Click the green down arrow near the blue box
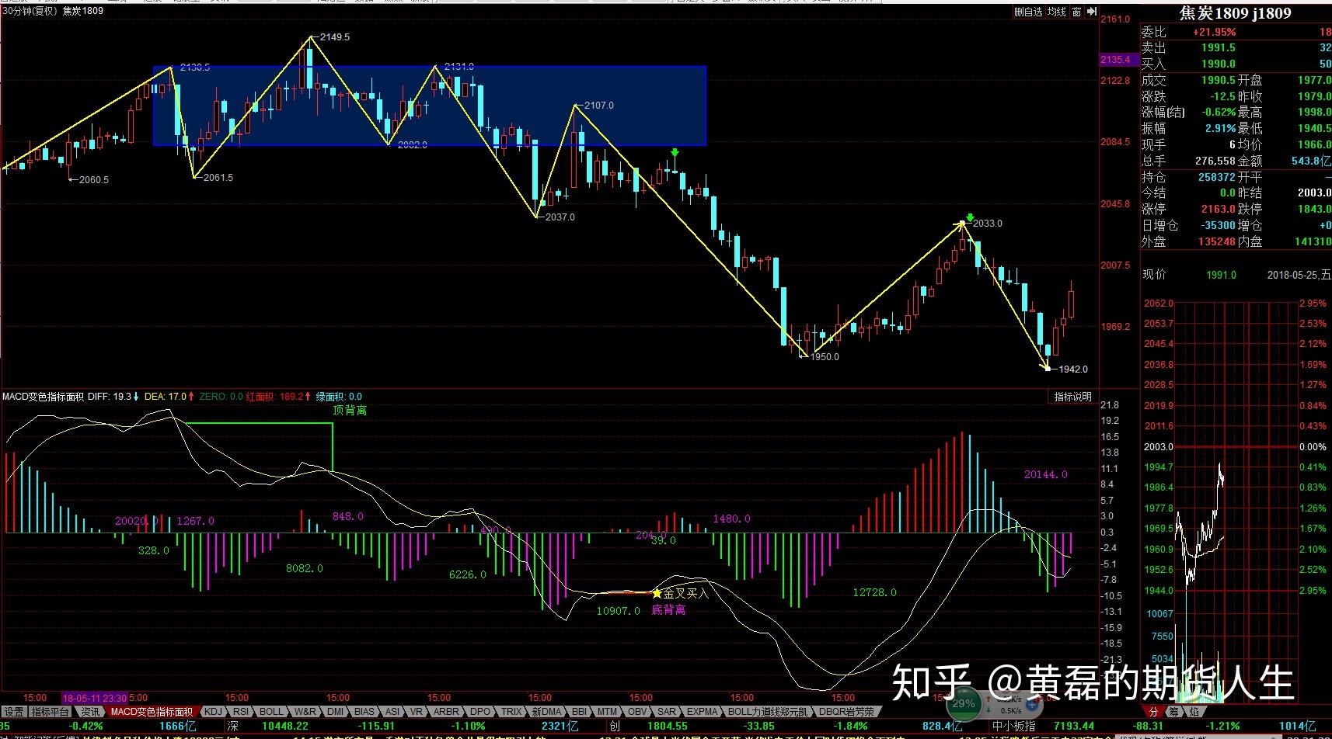Image resolution: width=1332 pixels, height=739 pixels. click(675, 153)
